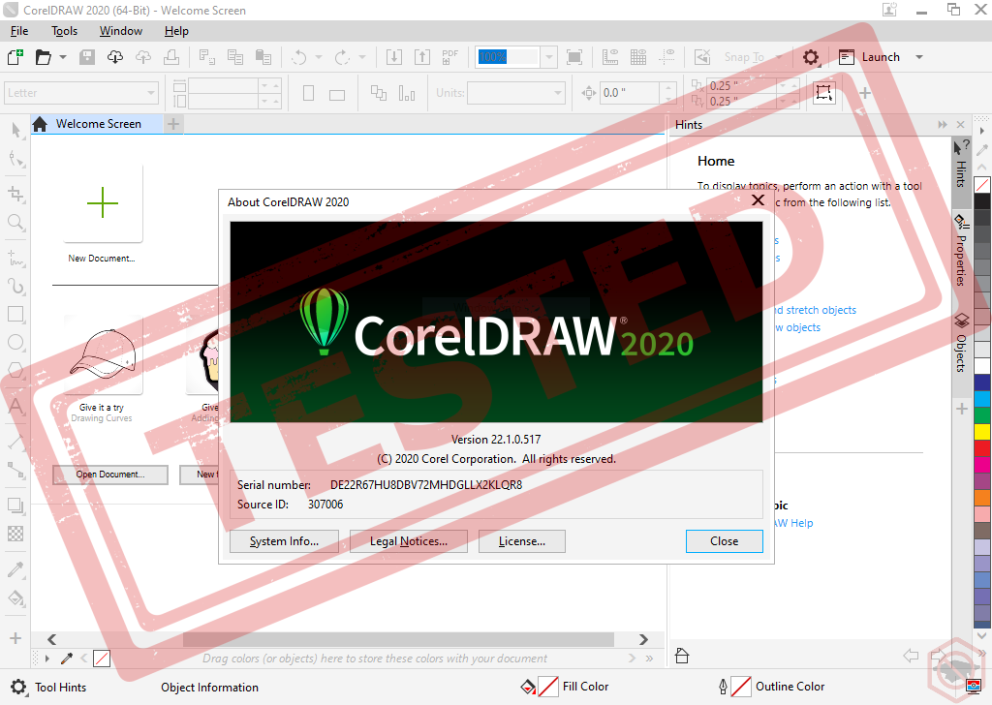
Task: Select the Drop Shadow tool
Action: [15, 506]
